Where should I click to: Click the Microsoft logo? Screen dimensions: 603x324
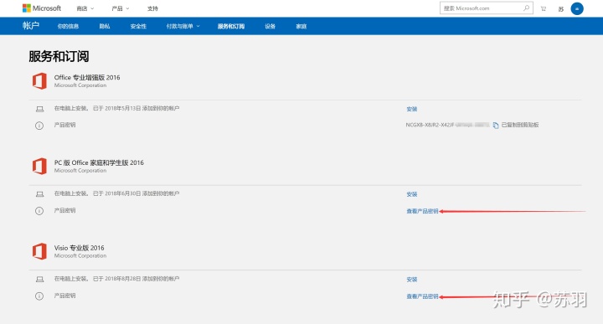(42, 8)
